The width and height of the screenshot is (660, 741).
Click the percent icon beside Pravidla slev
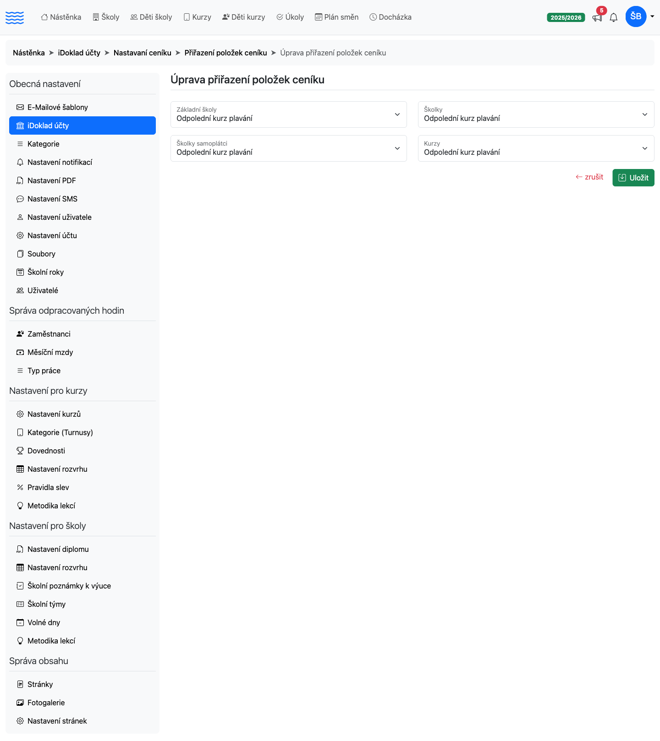(x=20, y=487)
